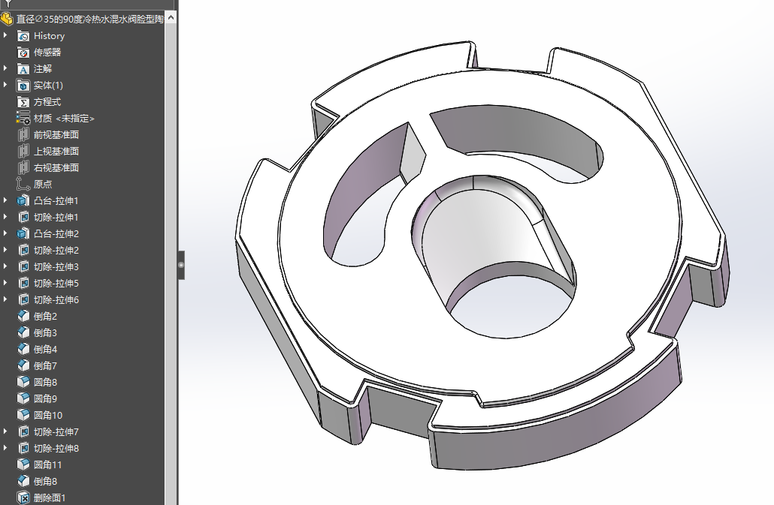Click the 注解 annotations icon
774x505 pixels.
[23, 69]
